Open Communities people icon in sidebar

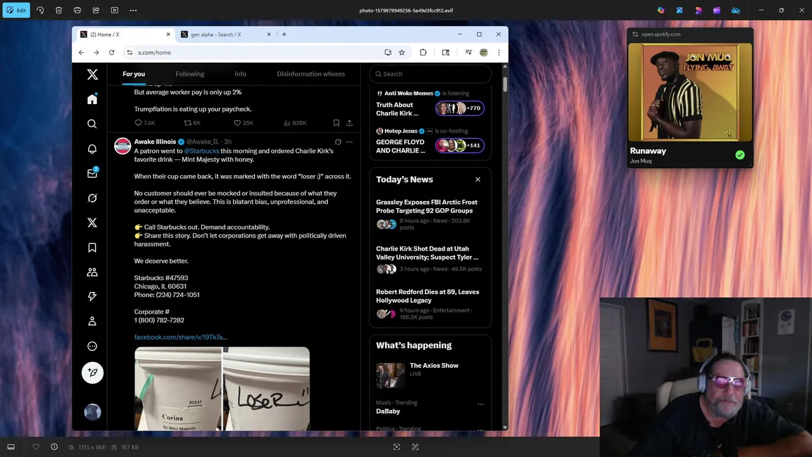[x=92, y=272]
